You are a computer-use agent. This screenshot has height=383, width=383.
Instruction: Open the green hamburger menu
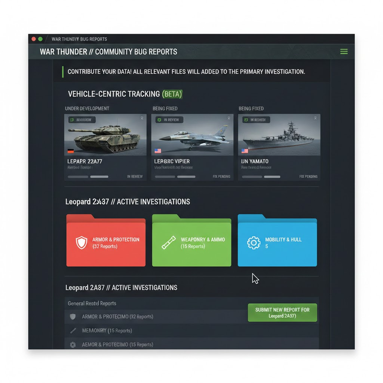[x=344, y=52]
